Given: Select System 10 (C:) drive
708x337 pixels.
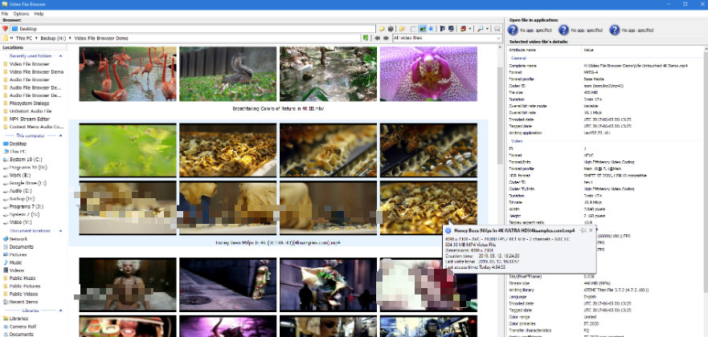Looking at the screenshot, I should tap(23, 160).
